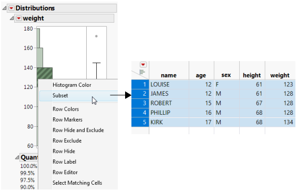Viewport: 297px width, 190px height.
Task: Open data table red triangle menu
Action: (x=143, y=65)
